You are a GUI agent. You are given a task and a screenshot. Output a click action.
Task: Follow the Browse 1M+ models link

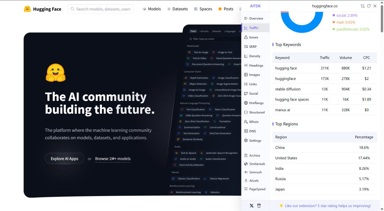click(x=113, y=159)
